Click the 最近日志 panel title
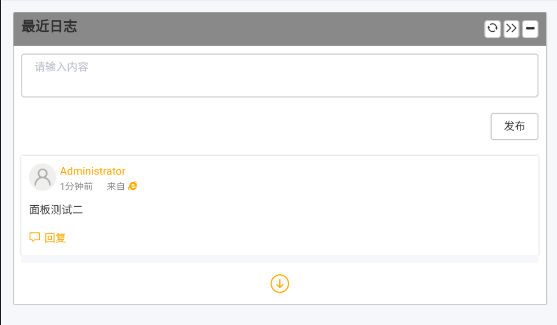The image size is (557, 325). coord(49,27)
